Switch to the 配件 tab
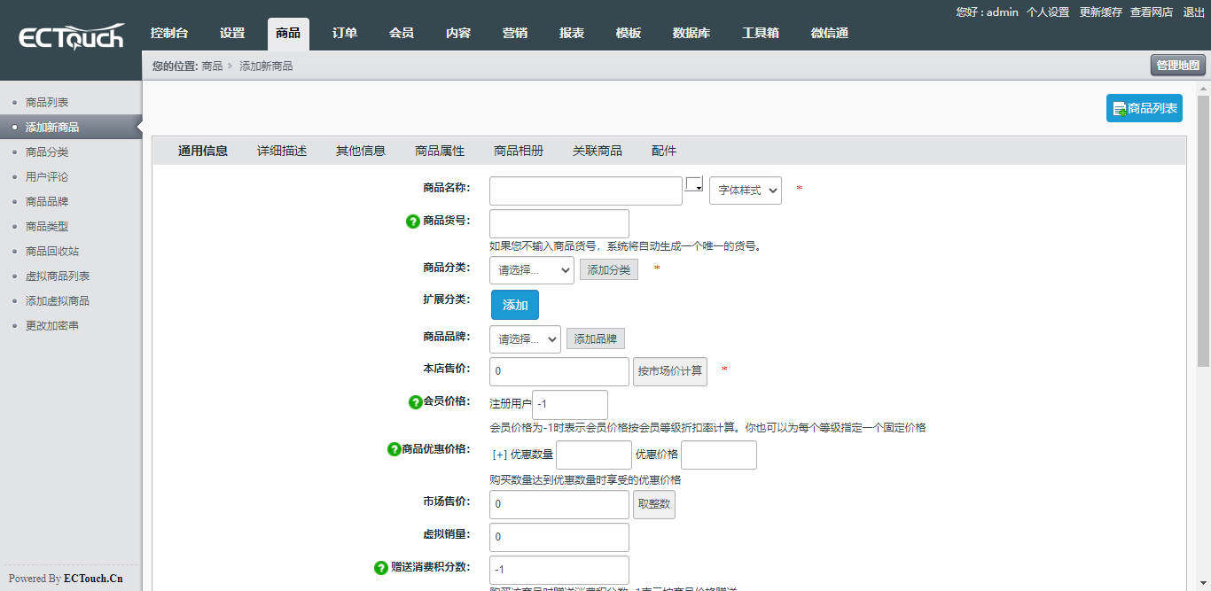The image size is (1211, 591). click(x=664, y=151)
